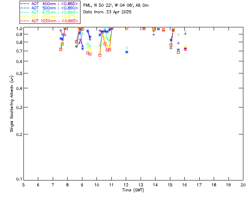Viewport: 250px width, 200px height.
Task: Click the y-axis tick label 0.3
Action: (19, 107)
